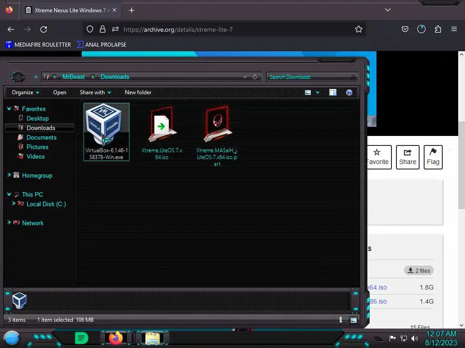Collapse the Favorites tree group
The height and width of the screenshot is (348, 465).
pyautogui.click(x=9, y=109)
